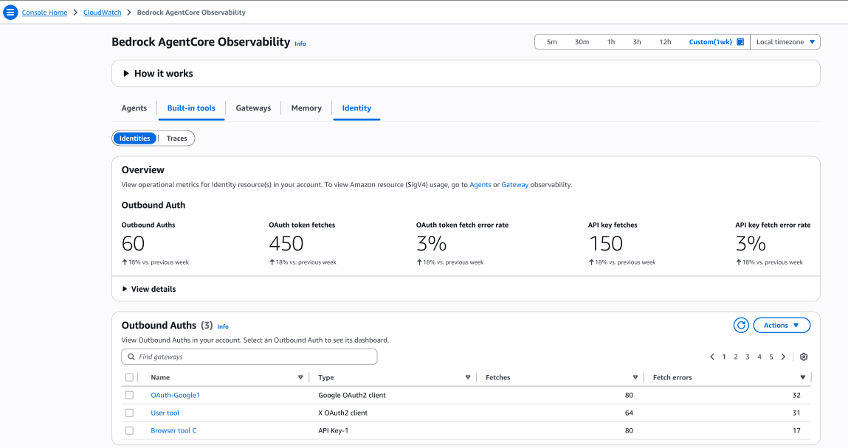Image resolution: width=848 pixels, height=448 pixels.
Task: Select the OAuth-Google1 row checkbox
Action: pyautogui.click(x=130, y=395)
